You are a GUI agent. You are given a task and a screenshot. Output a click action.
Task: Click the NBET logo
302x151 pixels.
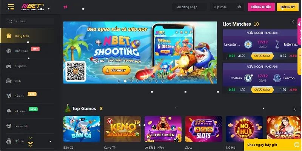point(33,7)
